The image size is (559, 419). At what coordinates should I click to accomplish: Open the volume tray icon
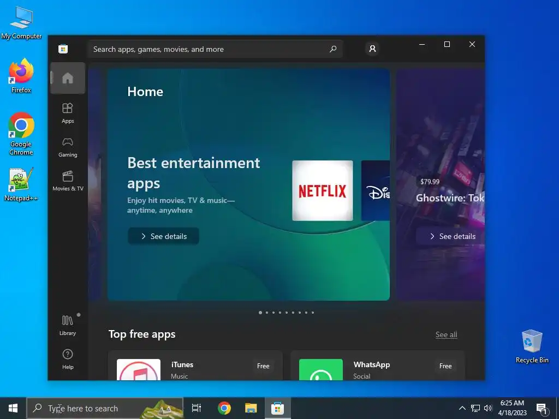[488, 408]
